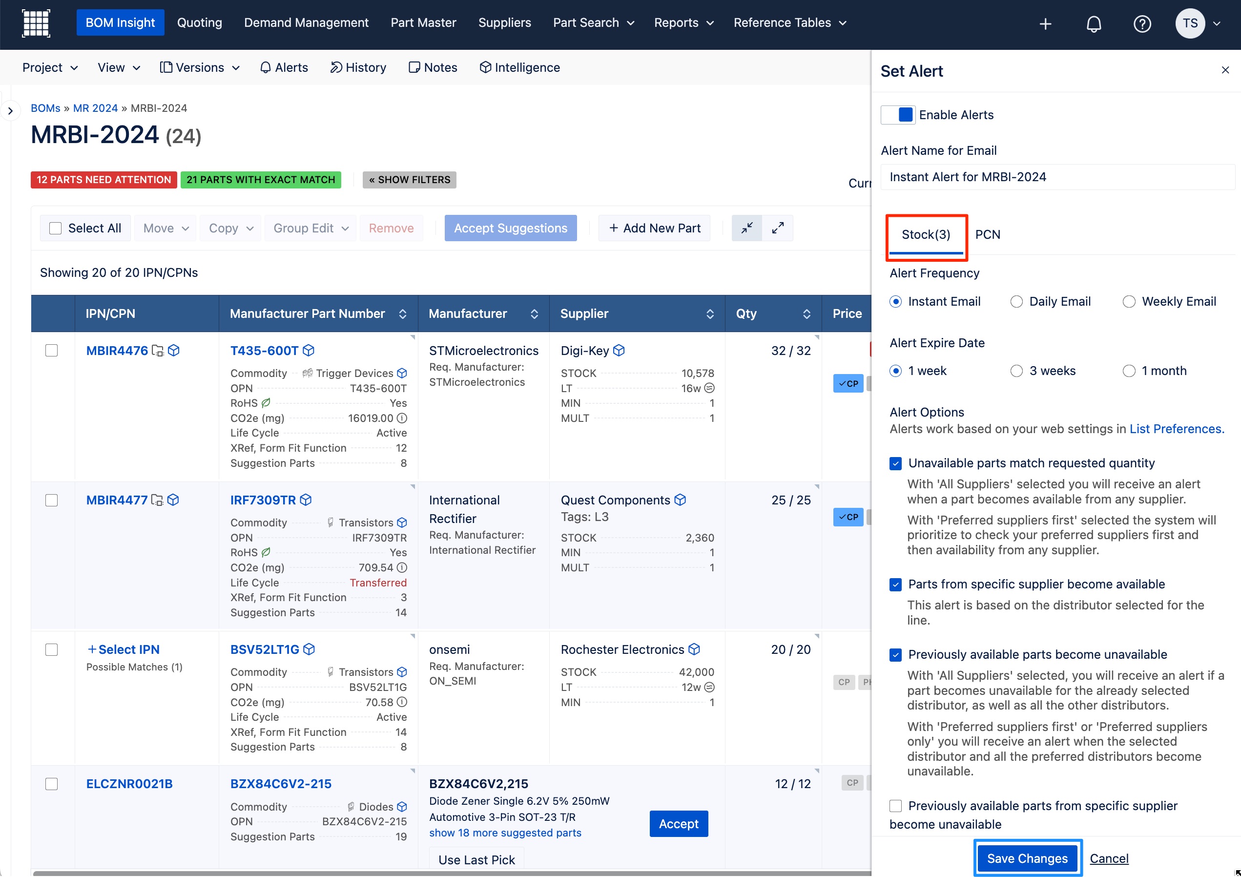Screen dimensions: 1241x877
Task: Click CO2e info icon for 709.54
Action: click(402, 567)
